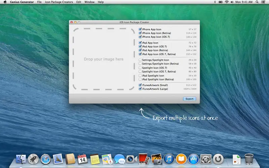269x168 pixels.
Task: Click the battery status icon
Action: (221, 2)
